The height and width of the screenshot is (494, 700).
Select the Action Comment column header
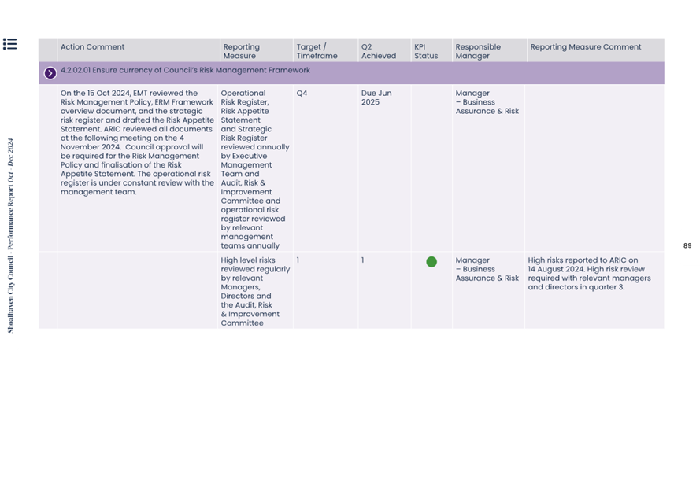[x=92, y=47]
